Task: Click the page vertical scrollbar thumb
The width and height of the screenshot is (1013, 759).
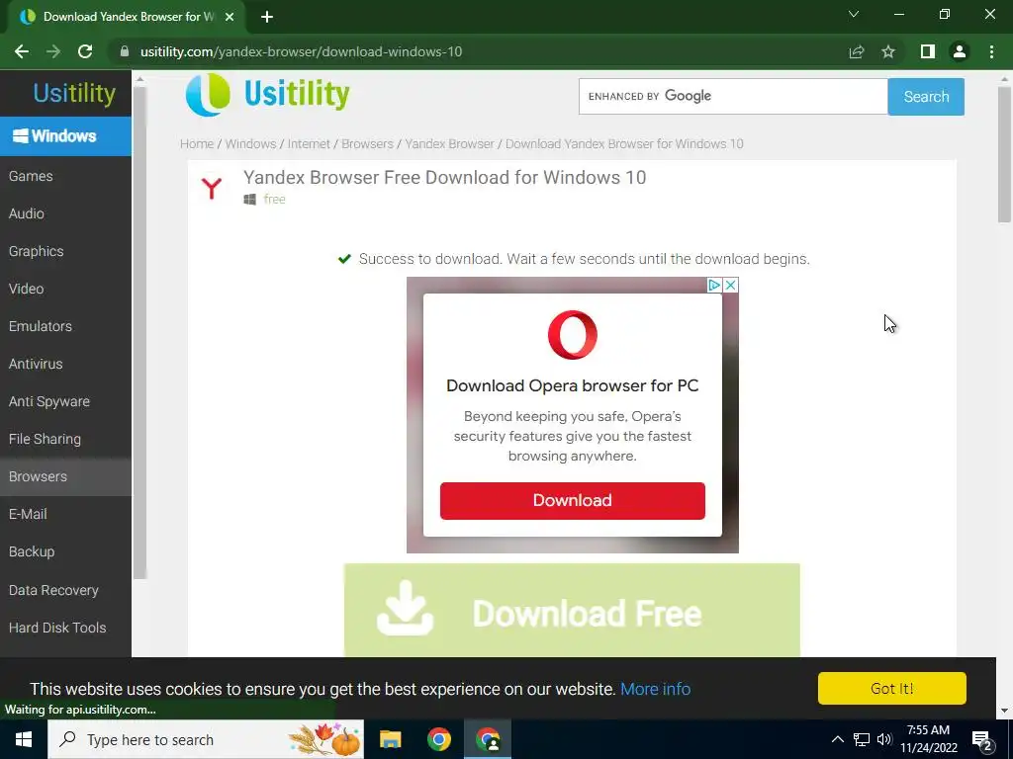Action: click(x=1004, y=155)
